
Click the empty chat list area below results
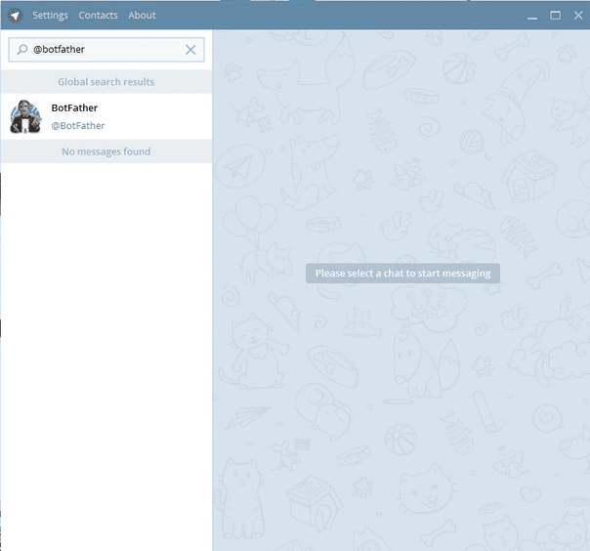click(105, 352)
